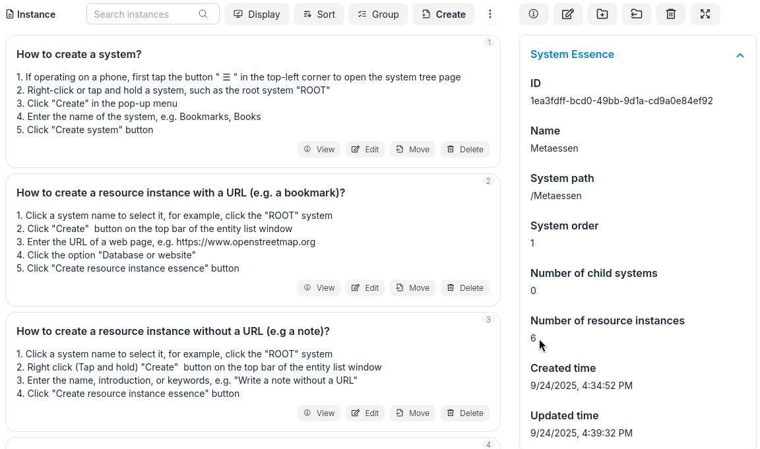
Task: Click the delete system trash icon
Action: click(x=671, y=14)
